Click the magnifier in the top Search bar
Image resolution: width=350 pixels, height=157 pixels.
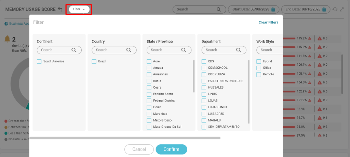[219, 9]
